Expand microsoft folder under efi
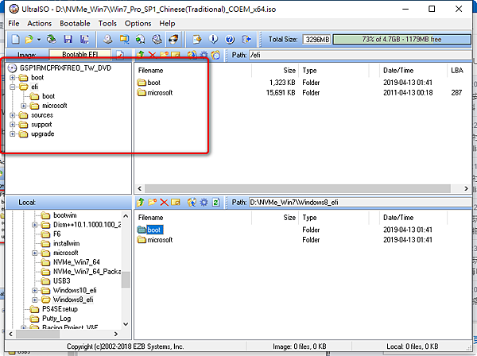 [24, 106]
